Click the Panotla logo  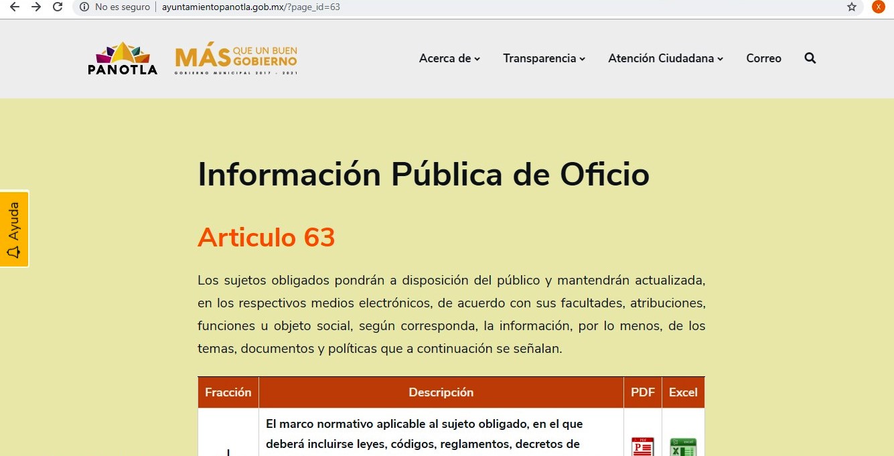(x=123, y=59)
